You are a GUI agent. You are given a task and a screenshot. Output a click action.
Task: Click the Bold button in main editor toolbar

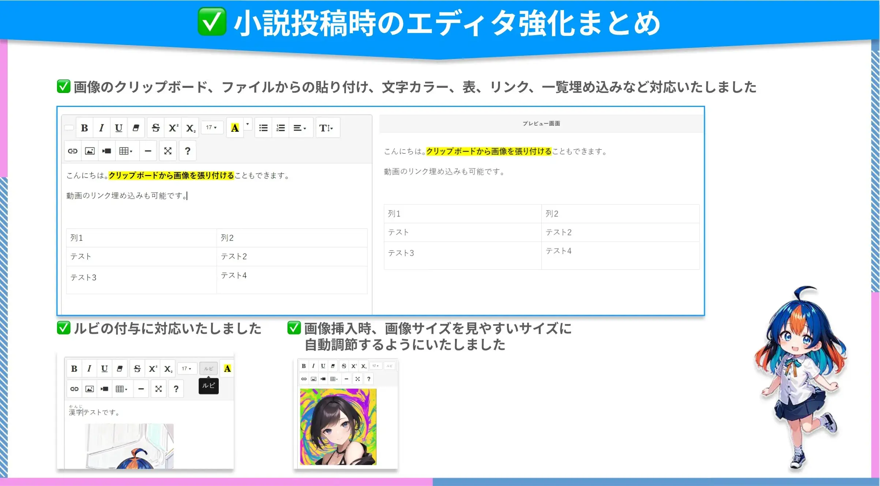(84, 128)
